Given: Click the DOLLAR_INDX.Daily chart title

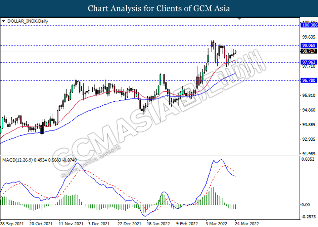Looking at the screenshot, I should (x=28, y=21).
